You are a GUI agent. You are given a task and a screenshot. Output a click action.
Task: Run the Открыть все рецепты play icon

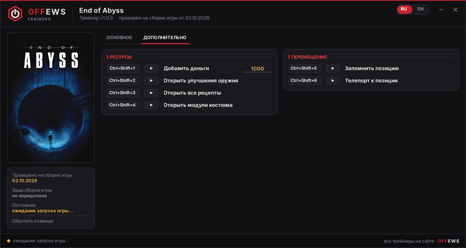click(151, 93)
